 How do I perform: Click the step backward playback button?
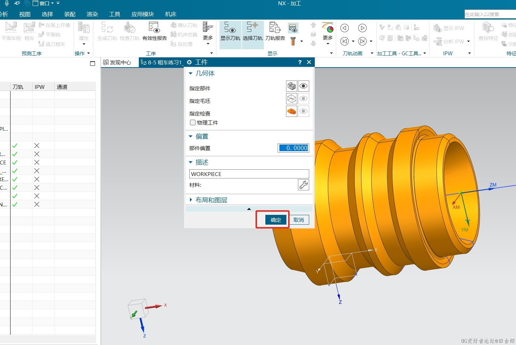point(345,28)
